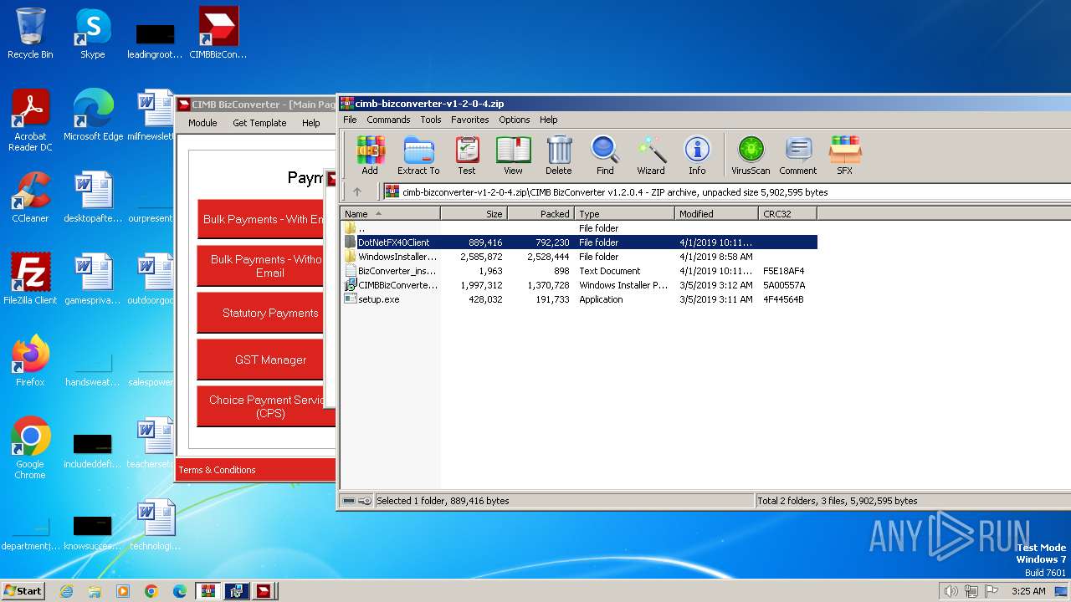Open the Options menu
This screenshot has width=1071, height=602.
click(x=515, y=120)
